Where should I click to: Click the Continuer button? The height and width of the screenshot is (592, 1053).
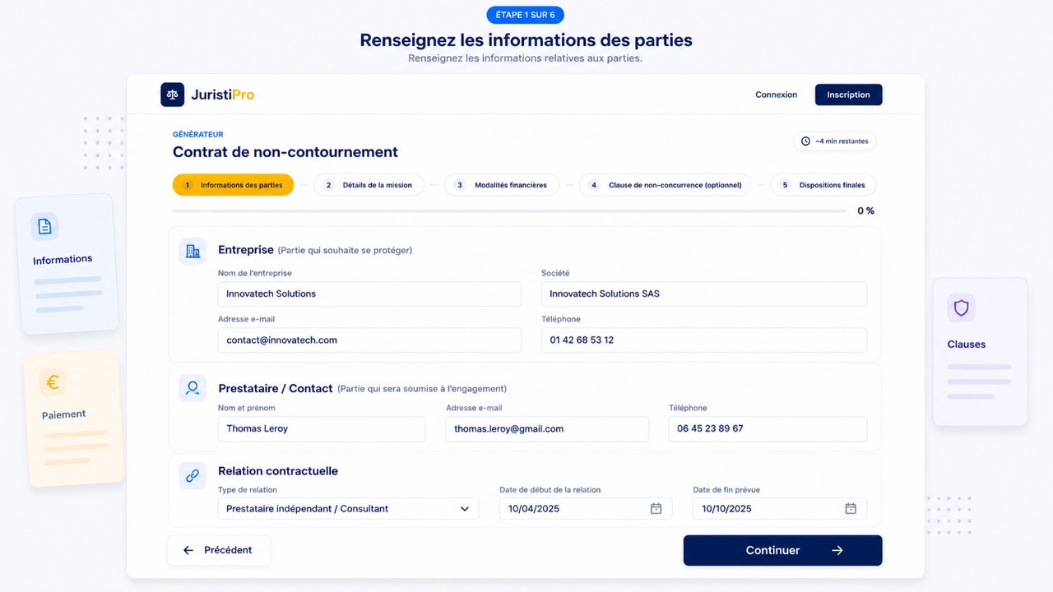782,550
